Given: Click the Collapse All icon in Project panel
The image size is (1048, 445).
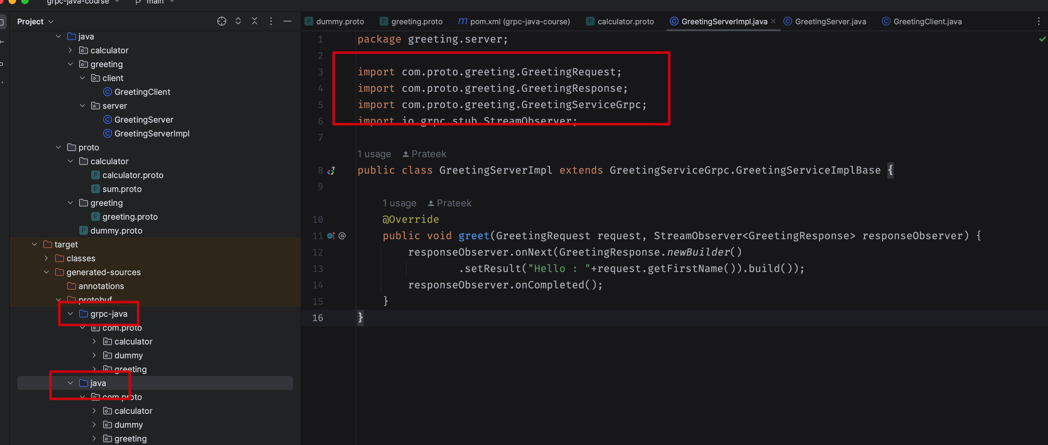Looking at the screenshot, I should (254, 21).
